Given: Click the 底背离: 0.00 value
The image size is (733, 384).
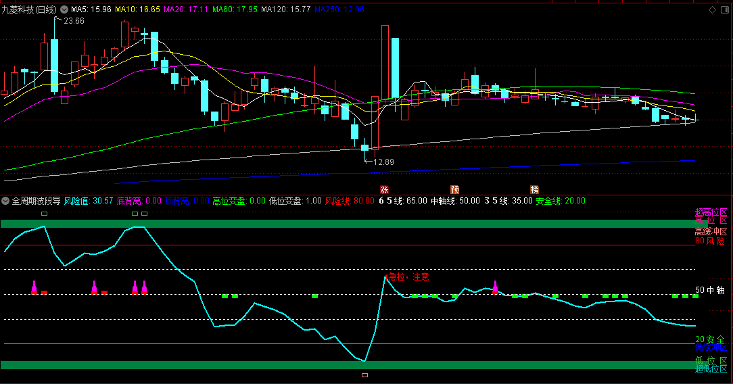Looking at the screenshot, I should pos(139,201).
